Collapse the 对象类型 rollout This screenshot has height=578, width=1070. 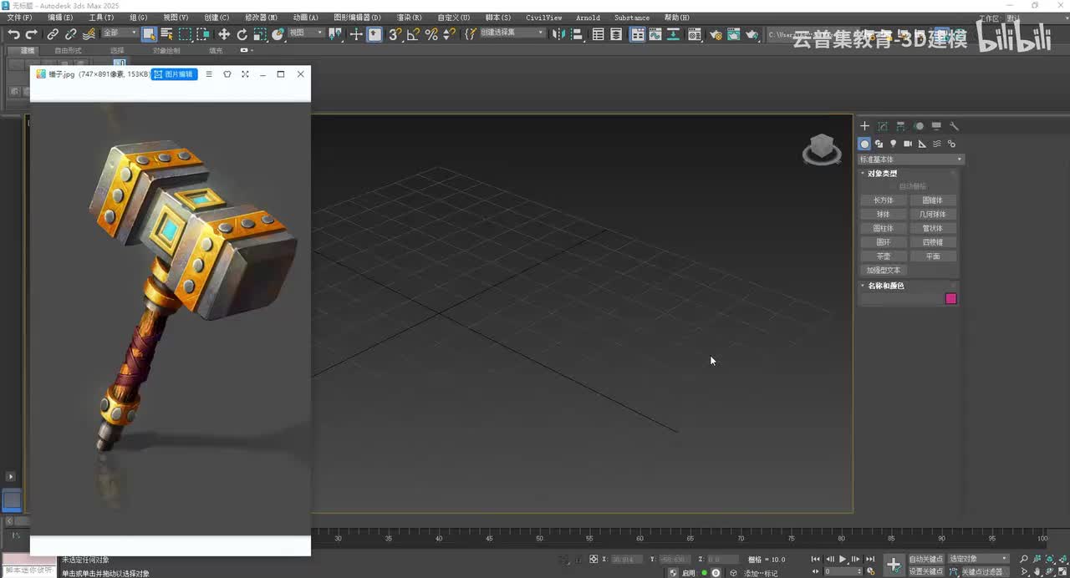(882, 174)
